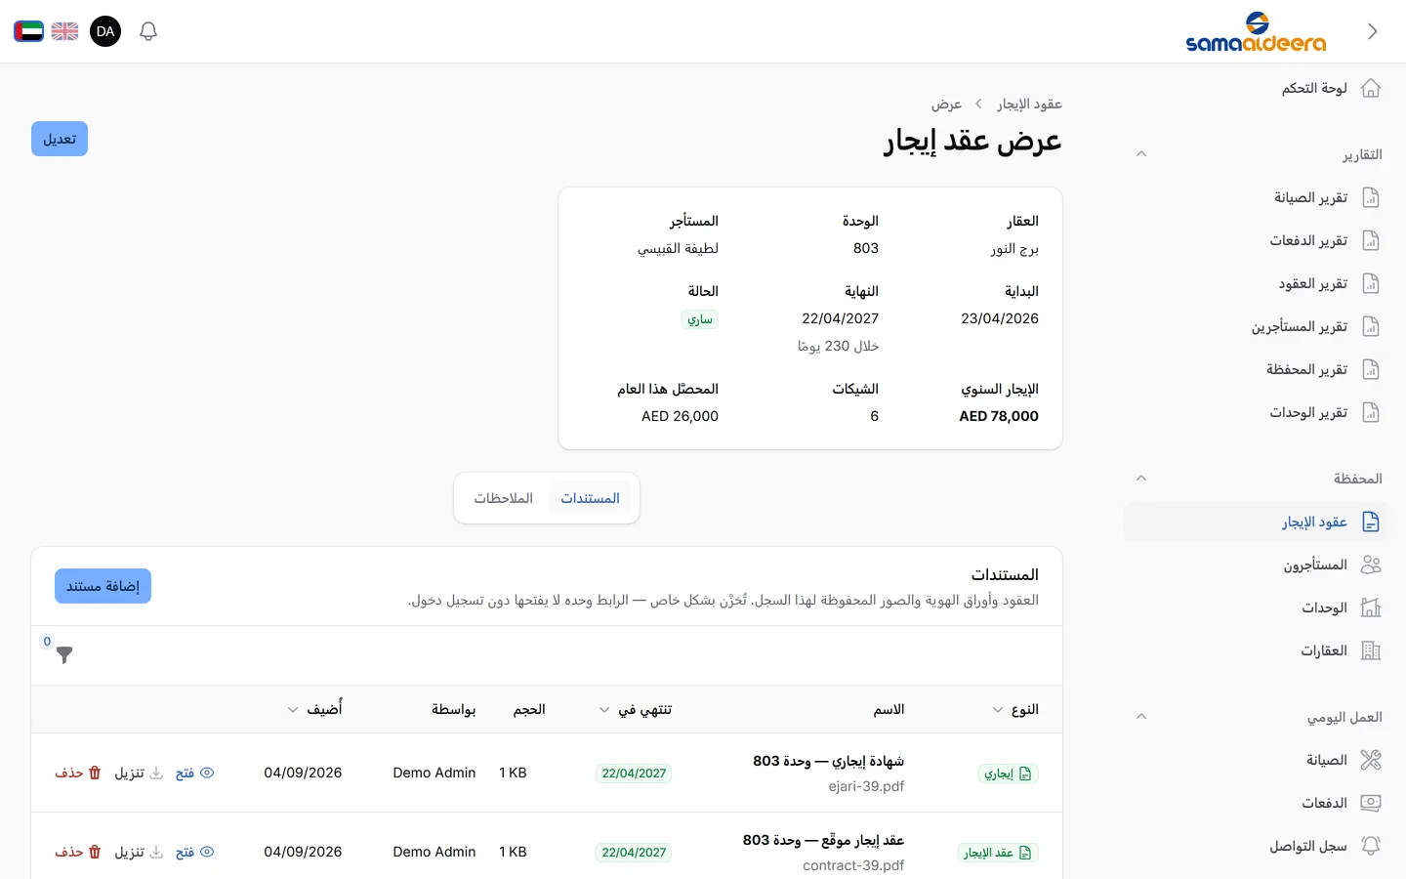Click إضافة مستند add document button
Viewport: 1406px width, 879px height.
point(103,586)
